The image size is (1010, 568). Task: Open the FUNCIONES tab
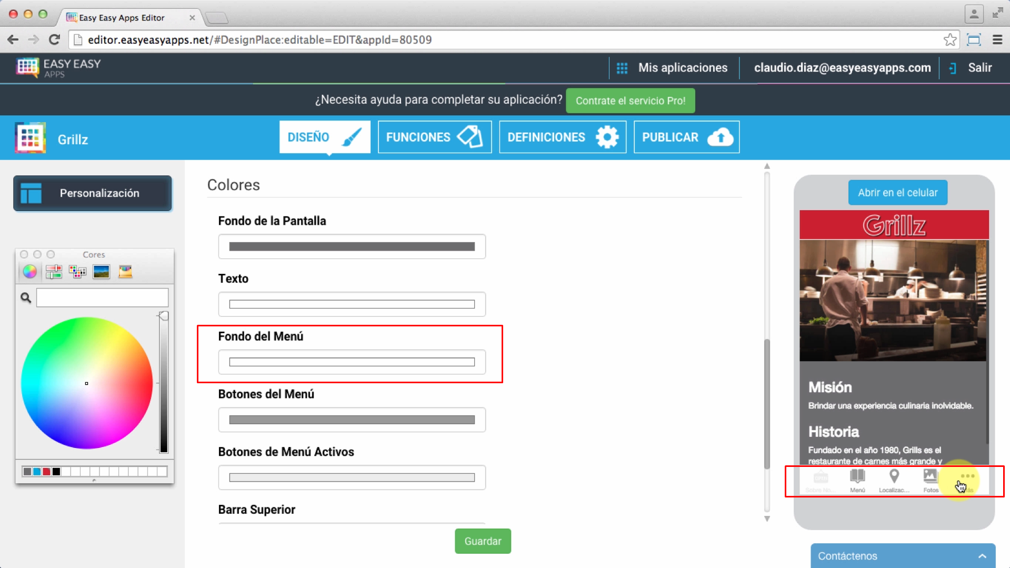pyautogui.click(x=434, y=137)
